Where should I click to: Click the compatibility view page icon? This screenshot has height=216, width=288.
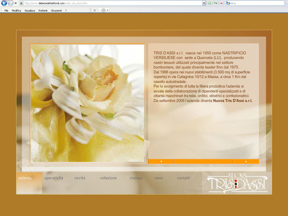click(x=210, y=3)
